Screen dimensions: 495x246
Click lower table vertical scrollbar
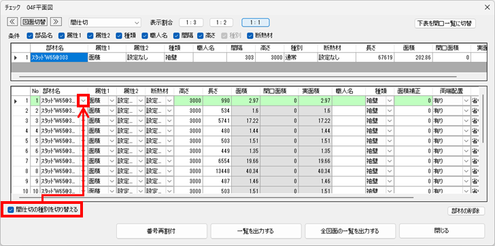(483, 118)
